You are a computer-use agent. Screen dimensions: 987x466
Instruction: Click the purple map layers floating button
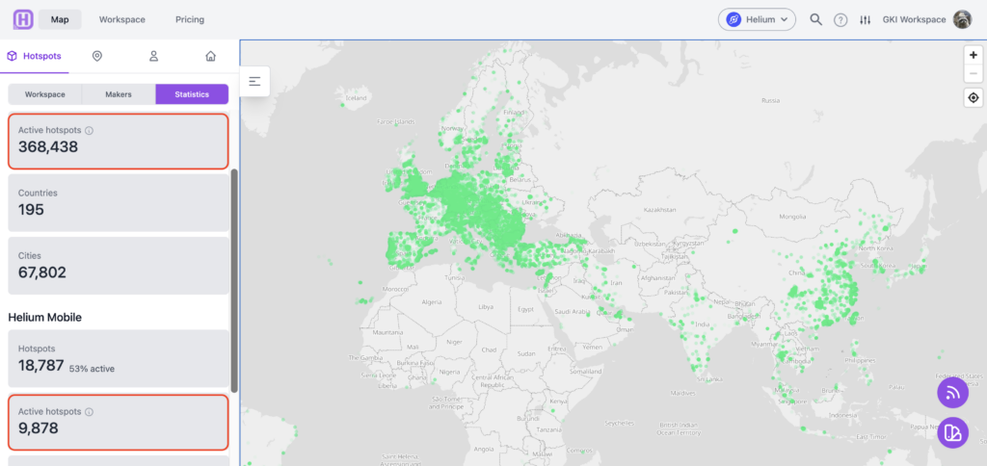coord(952,432)
